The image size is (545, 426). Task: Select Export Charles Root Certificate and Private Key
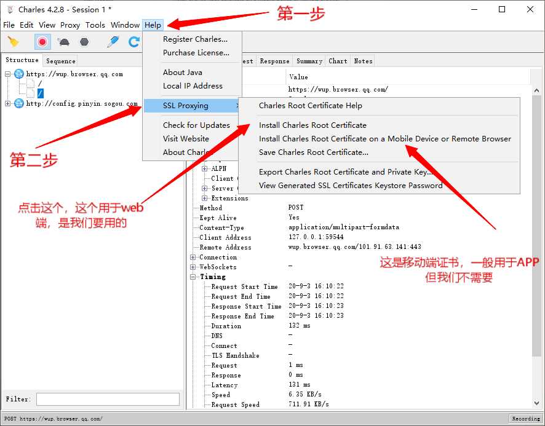[379, 172]
